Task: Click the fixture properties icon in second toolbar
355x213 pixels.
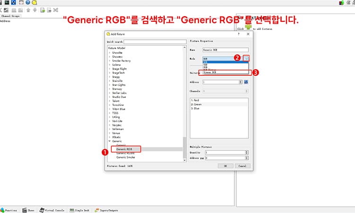Action: (x=6, y=10)
